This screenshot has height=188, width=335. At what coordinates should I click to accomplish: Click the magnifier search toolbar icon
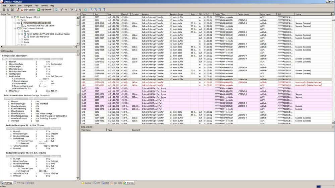tap(76, 10)
